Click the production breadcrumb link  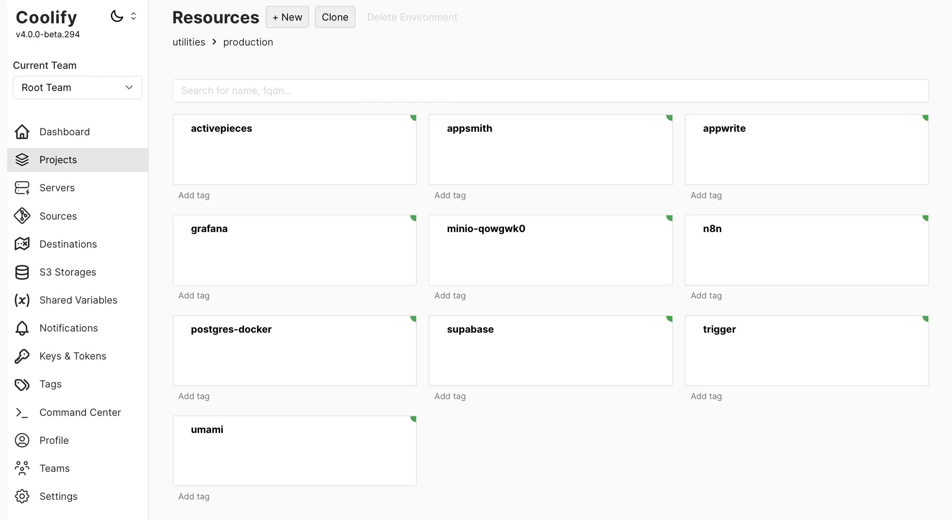248,42
